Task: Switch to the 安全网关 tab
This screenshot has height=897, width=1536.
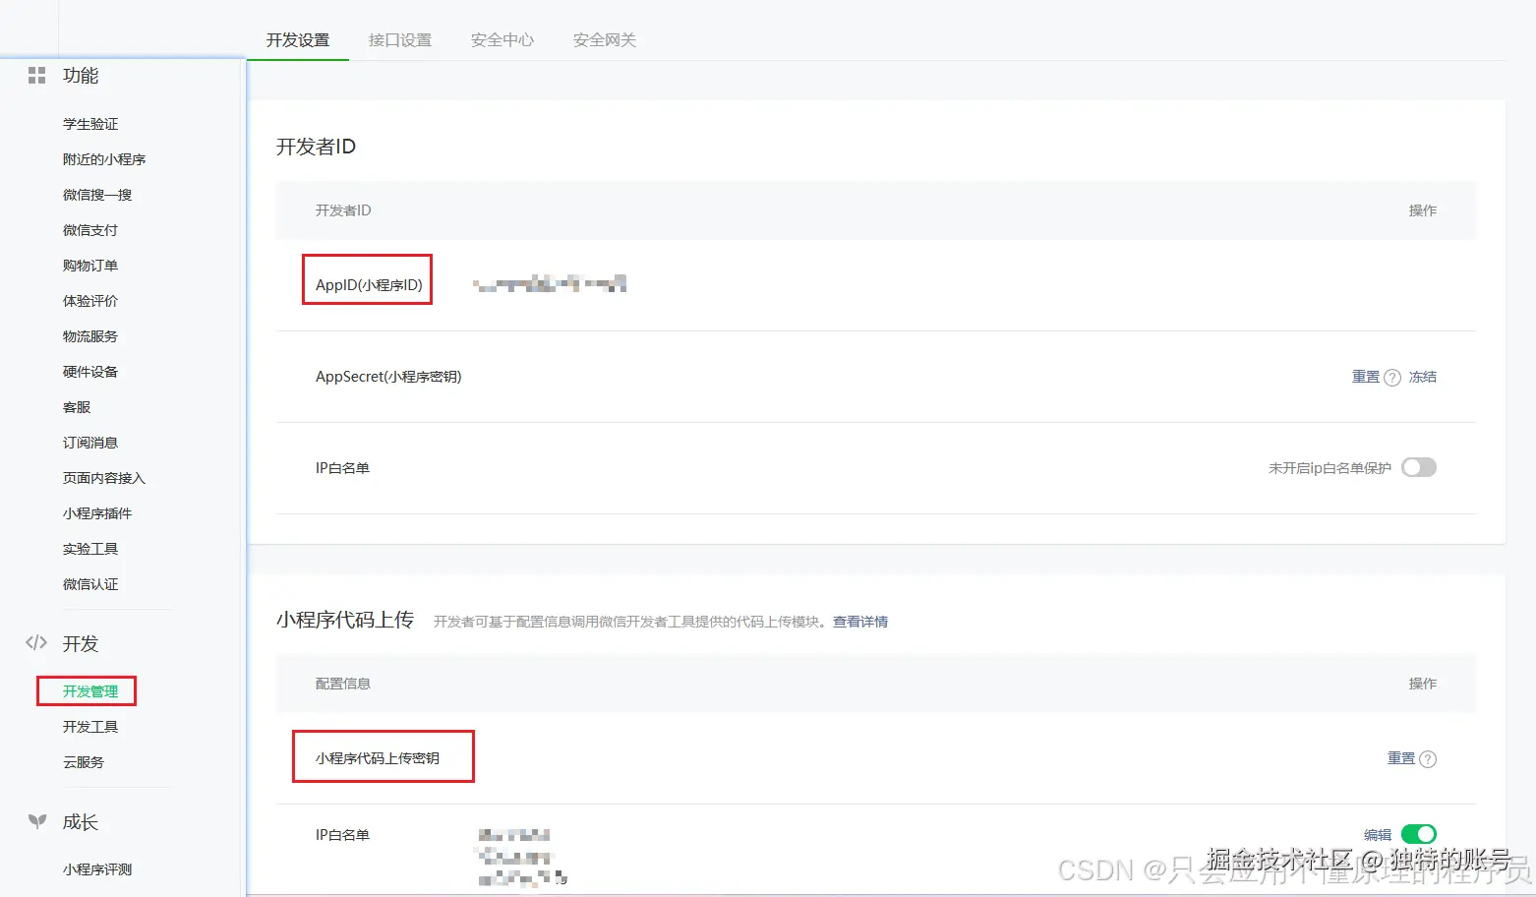Action: point(603,40)
